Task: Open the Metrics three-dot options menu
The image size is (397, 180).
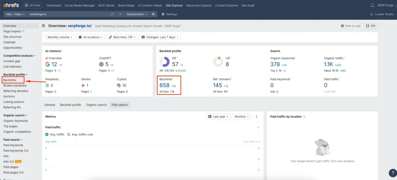Action: point(256,116)
